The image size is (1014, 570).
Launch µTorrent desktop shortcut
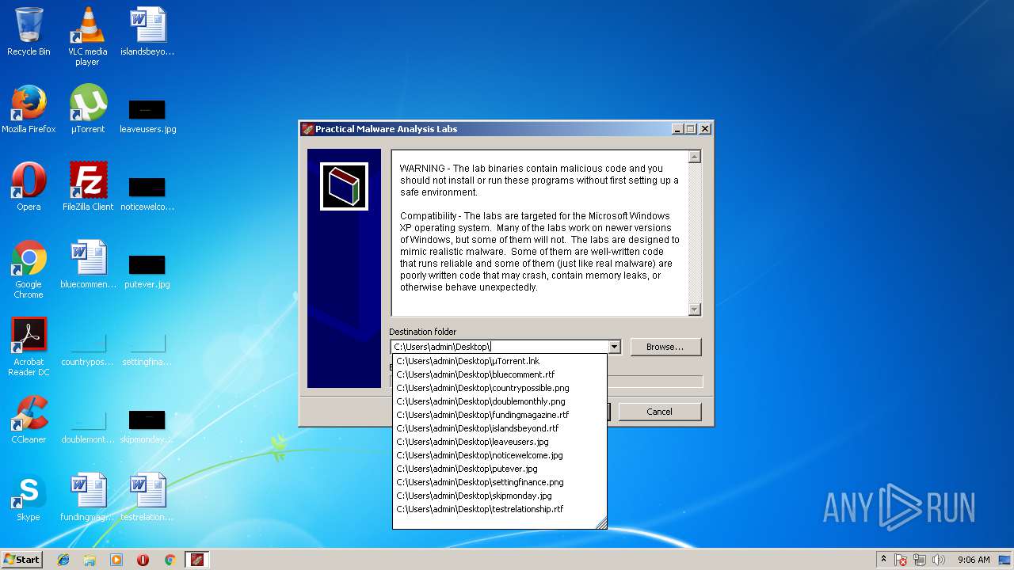87,109
